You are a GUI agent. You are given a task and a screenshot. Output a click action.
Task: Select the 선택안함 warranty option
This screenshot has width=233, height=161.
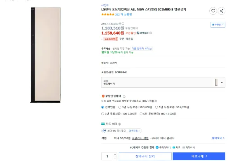[103, 107]
